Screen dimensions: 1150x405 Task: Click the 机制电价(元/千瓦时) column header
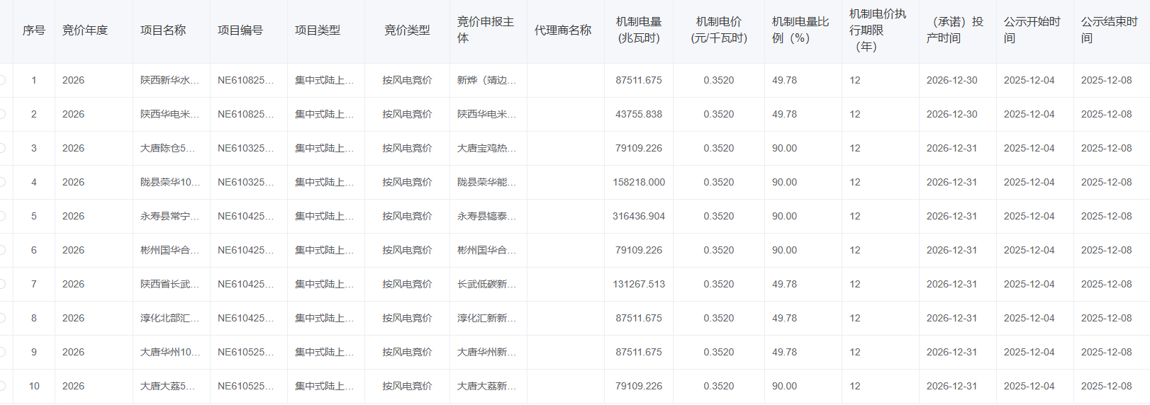(718, 30)
